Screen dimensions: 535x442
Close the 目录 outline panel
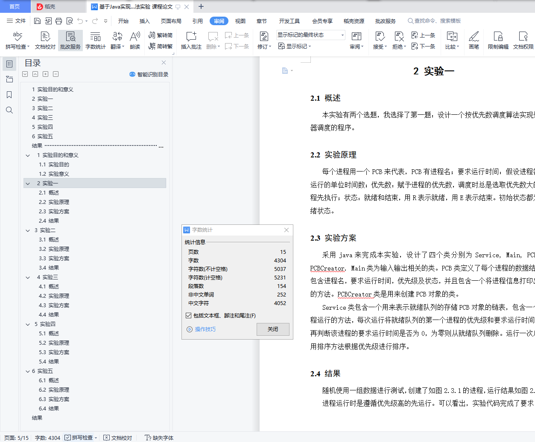163,63
